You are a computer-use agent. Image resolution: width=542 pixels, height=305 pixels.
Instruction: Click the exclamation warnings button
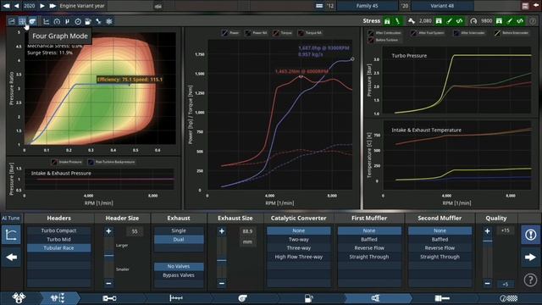531,235
